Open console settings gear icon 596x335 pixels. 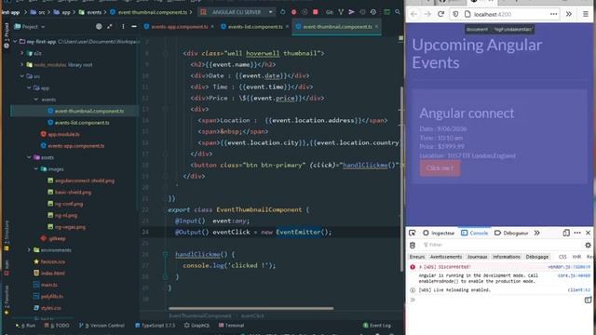(588, 245)
